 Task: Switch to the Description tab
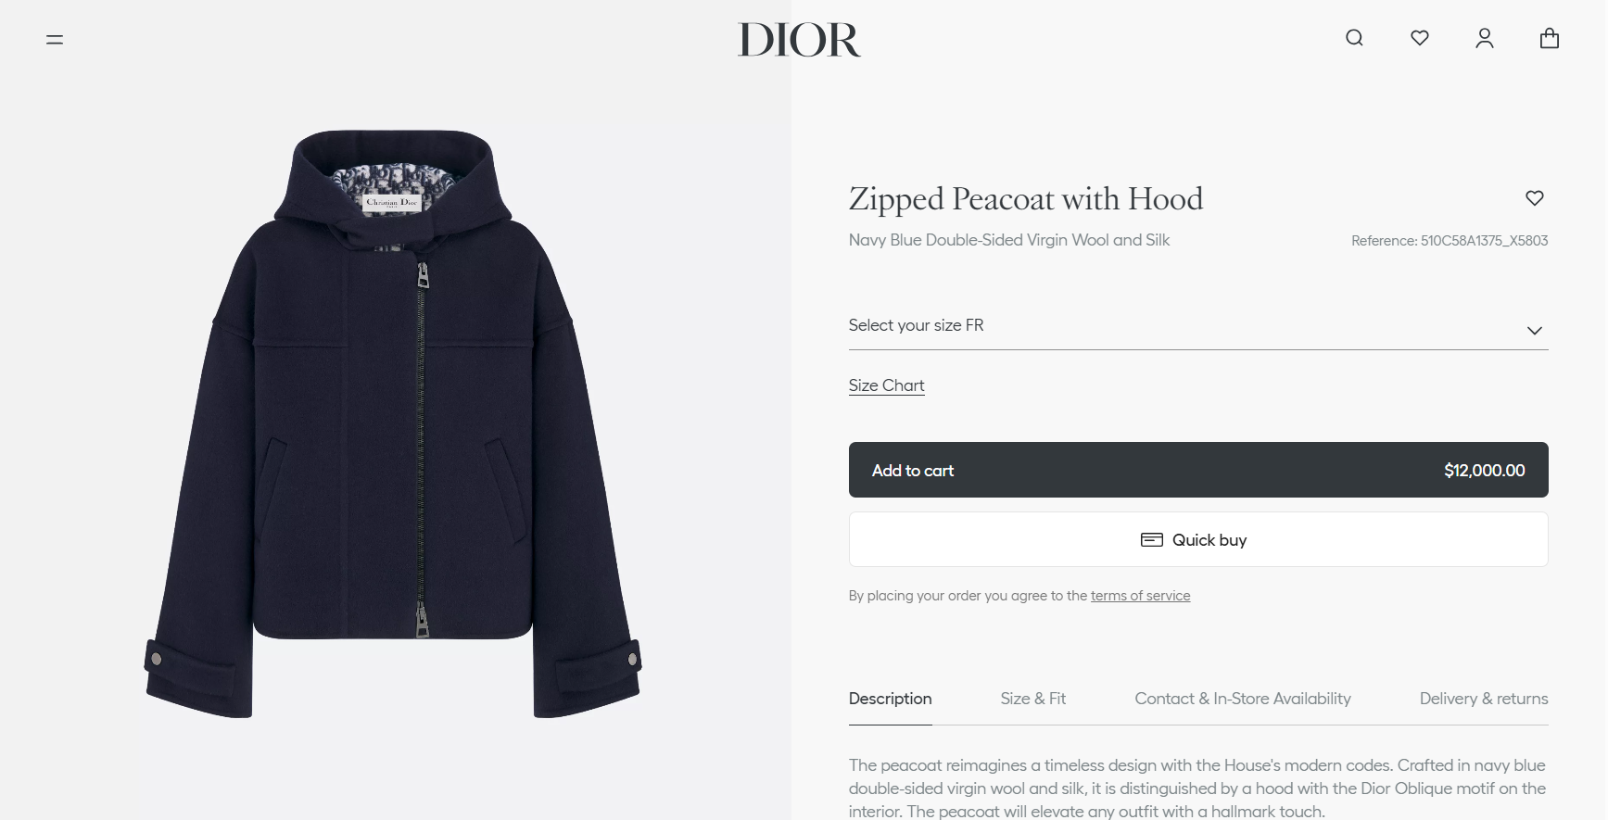click(x=890, y=699)
